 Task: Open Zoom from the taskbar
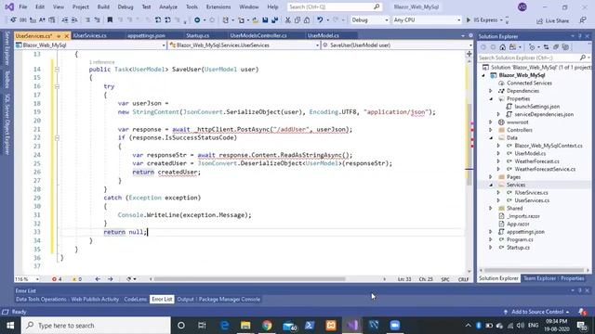pos(394,326)
